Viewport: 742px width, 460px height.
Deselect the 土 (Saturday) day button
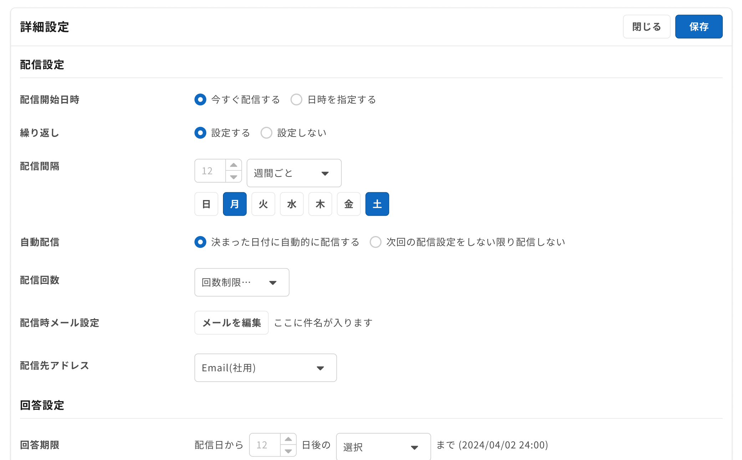(377, 204)
